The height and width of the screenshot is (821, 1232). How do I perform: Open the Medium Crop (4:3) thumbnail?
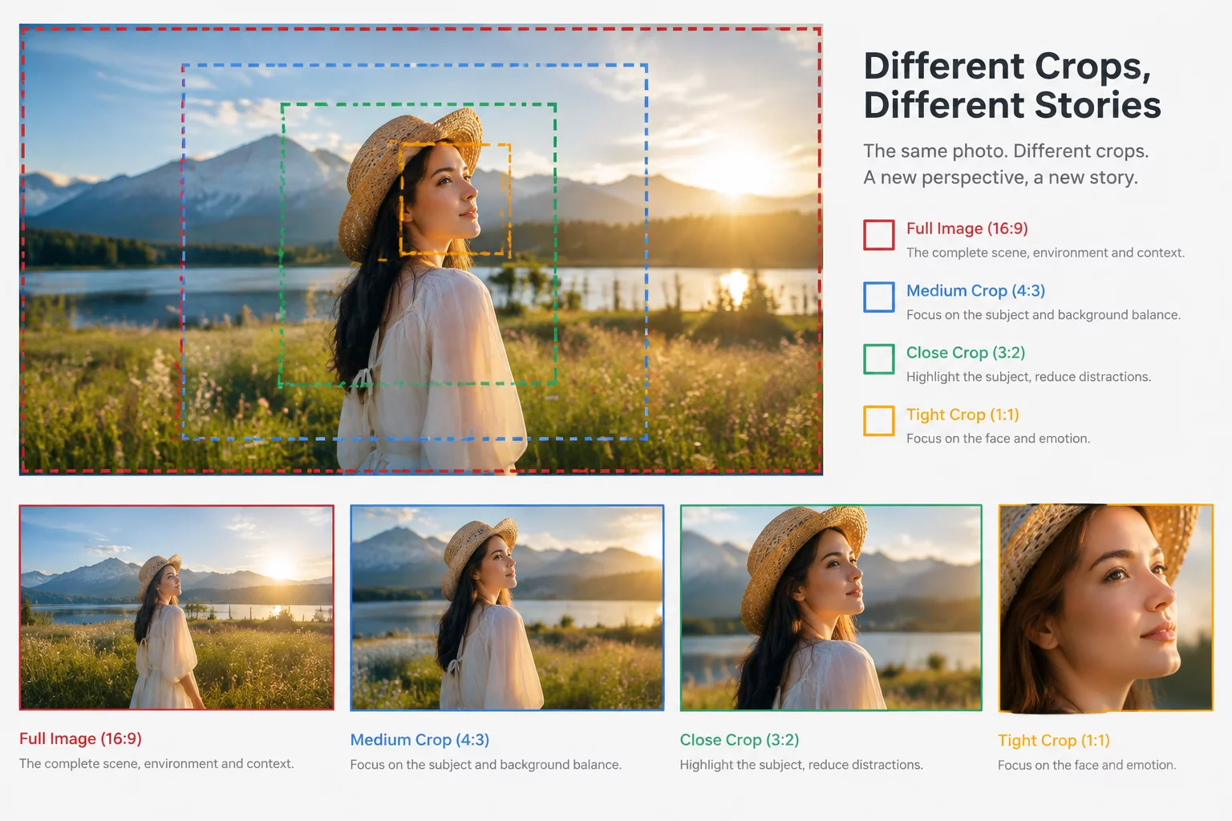[507, 608]
